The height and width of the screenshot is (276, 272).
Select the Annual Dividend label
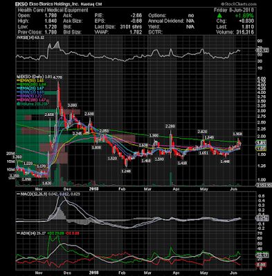click(x=166, y=21)
